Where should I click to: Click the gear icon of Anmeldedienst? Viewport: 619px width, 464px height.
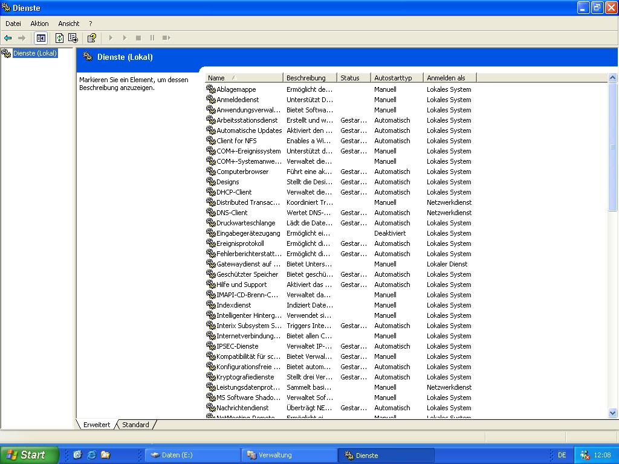pos(211,100)
